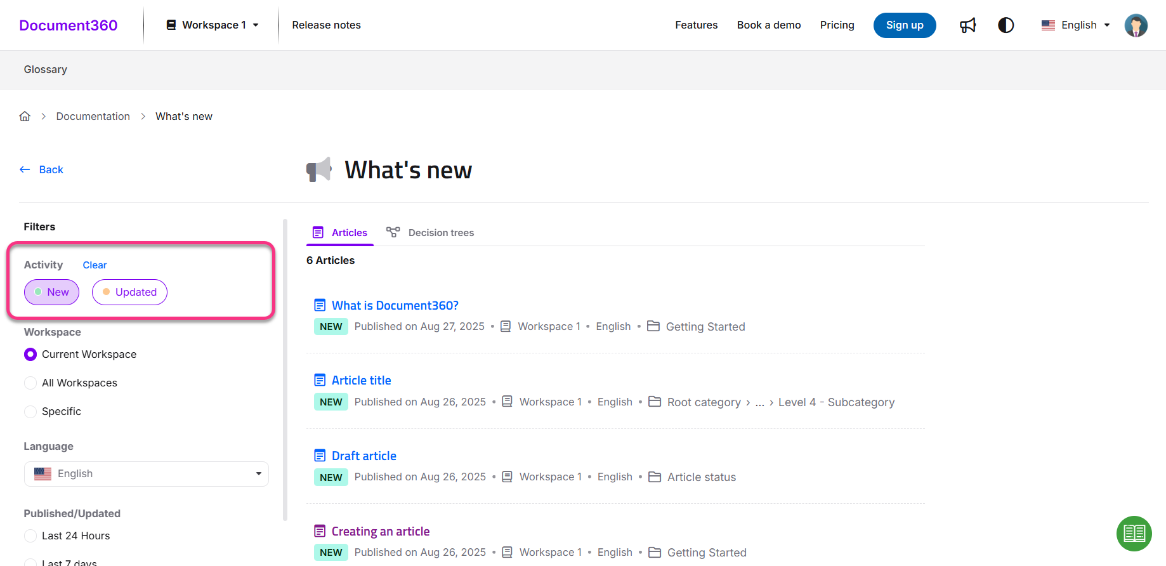Open the Workspace 1 dropdown in header

coord(213,25)
